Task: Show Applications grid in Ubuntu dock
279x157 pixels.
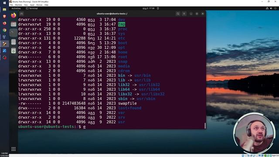Action: pos(14,149)
